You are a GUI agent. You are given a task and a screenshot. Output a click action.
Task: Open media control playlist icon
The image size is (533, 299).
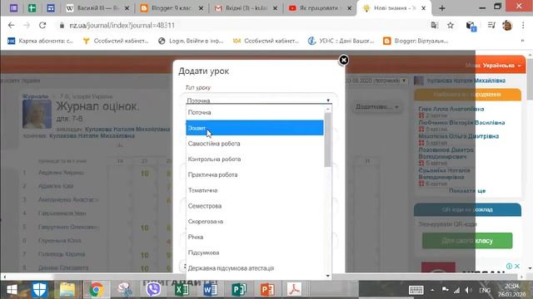[491, 25]
